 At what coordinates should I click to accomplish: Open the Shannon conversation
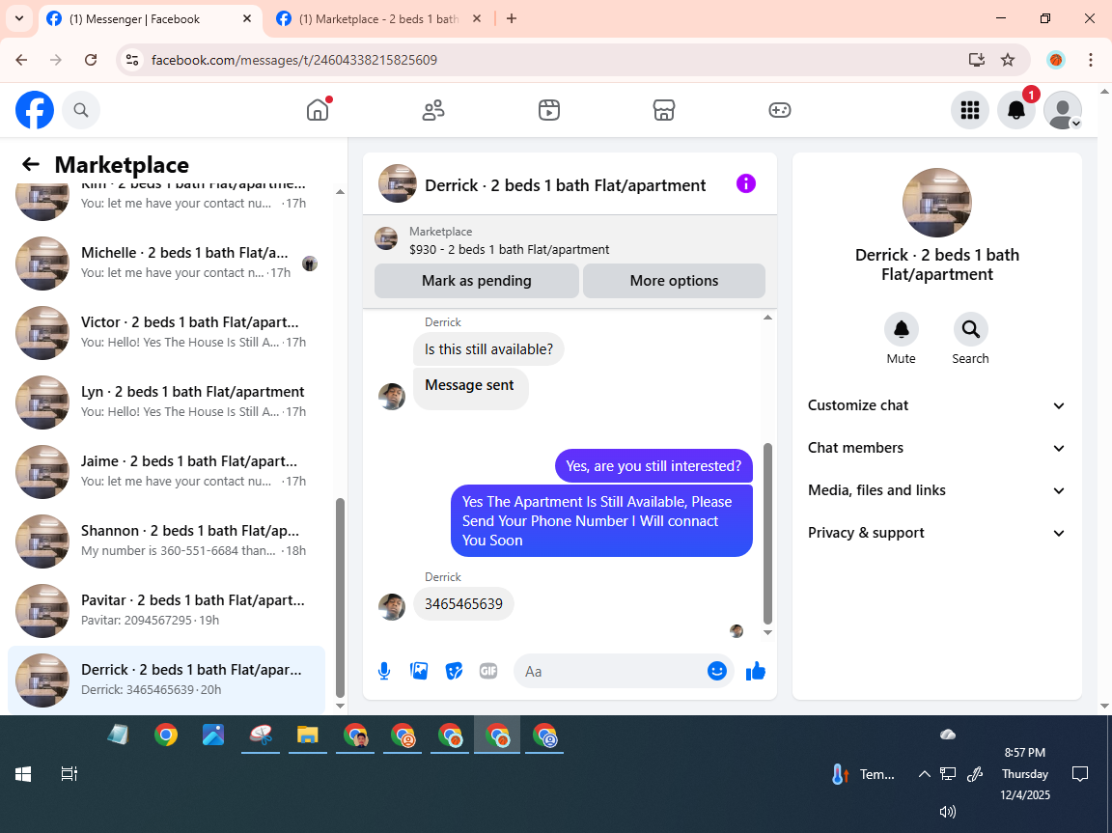pos(167,541)
